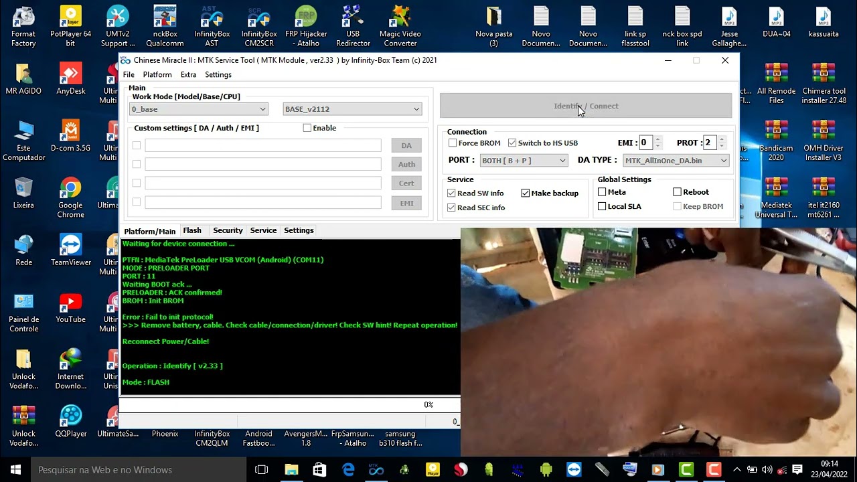This screenshot has height=482, width=857.
Task: Check the Reboot option
Action: point(677,192)
